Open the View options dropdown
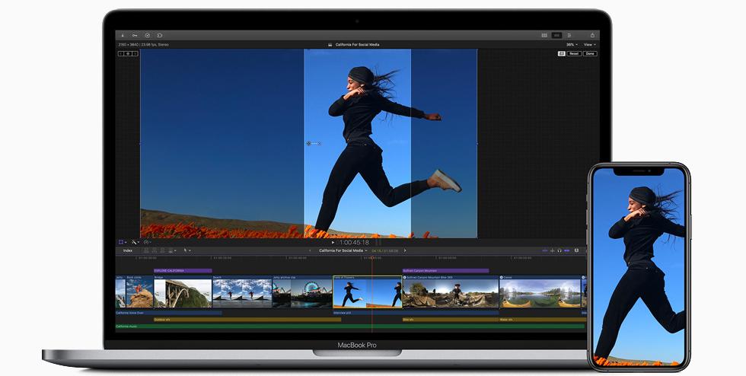This screenshot has width=746, height=376. click(x=589, y=45)
